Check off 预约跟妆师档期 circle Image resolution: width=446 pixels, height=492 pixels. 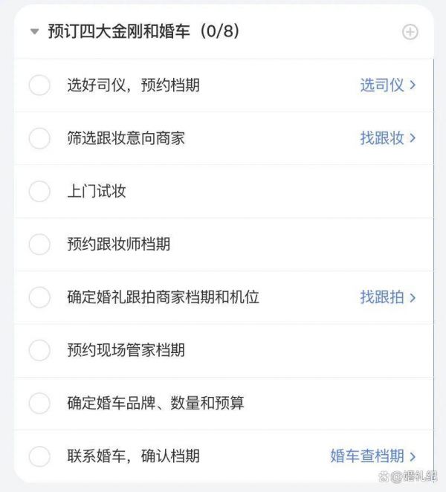coord(39,244)
